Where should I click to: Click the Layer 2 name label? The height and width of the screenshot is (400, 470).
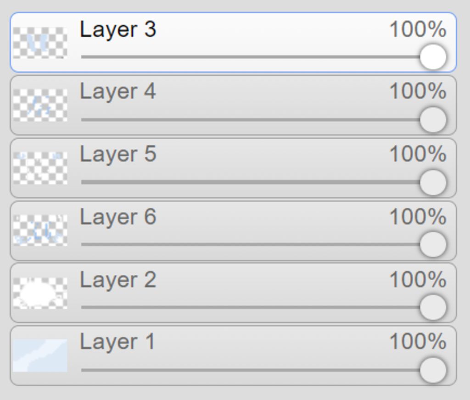tap(118, 280)
